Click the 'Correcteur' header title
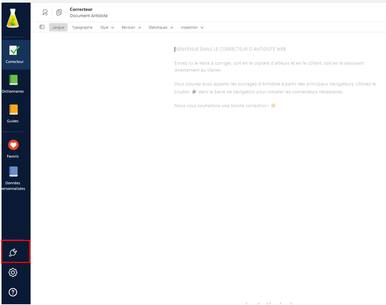Viewport: 386px width, 305px height. [x=81, y=9]
